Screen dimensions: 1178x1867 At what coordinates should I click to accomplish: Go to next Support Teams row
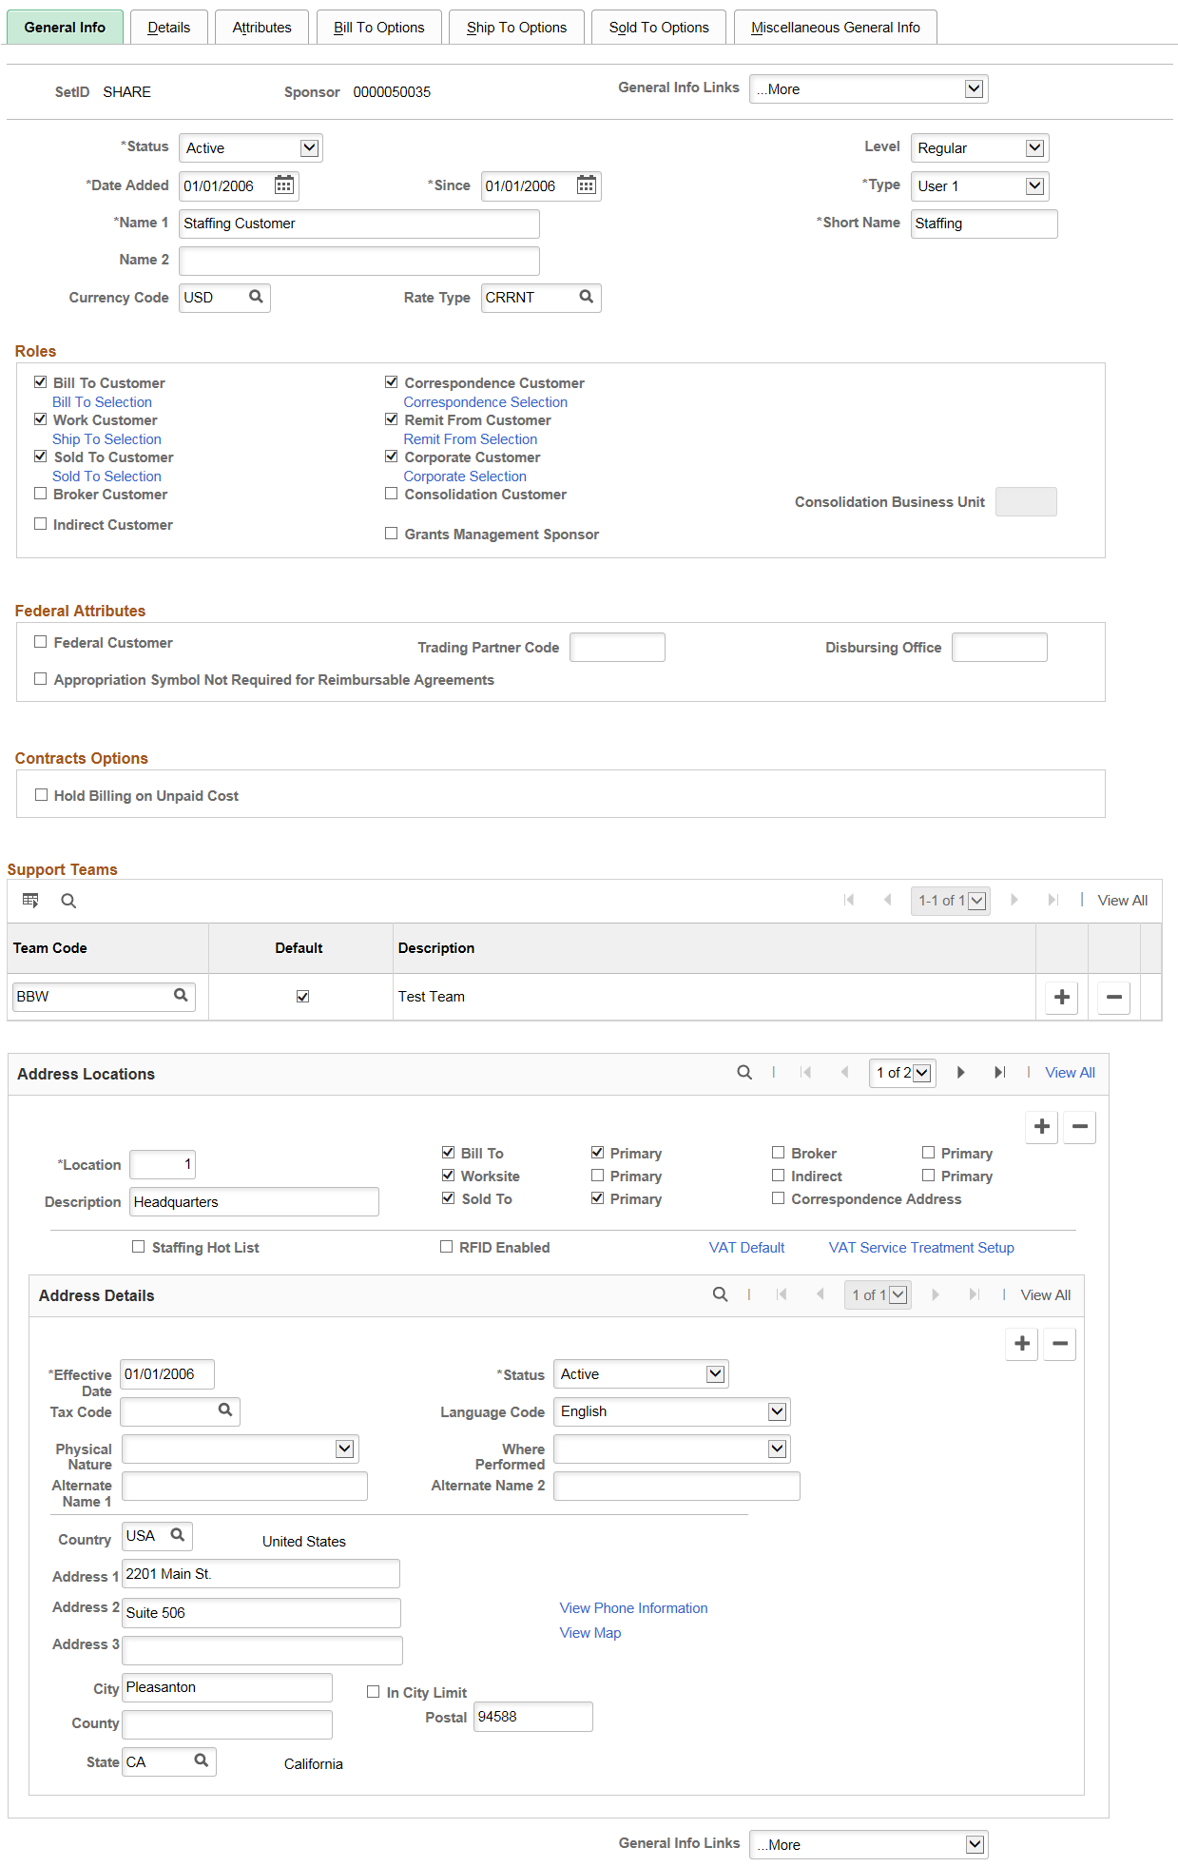pos(1014,900)
